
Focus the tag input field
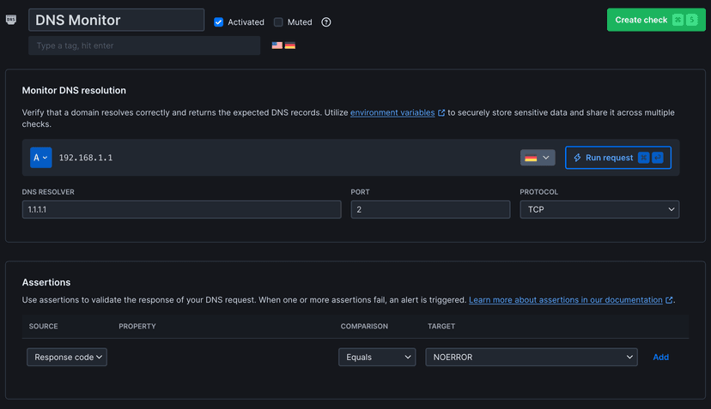(144, 45)
